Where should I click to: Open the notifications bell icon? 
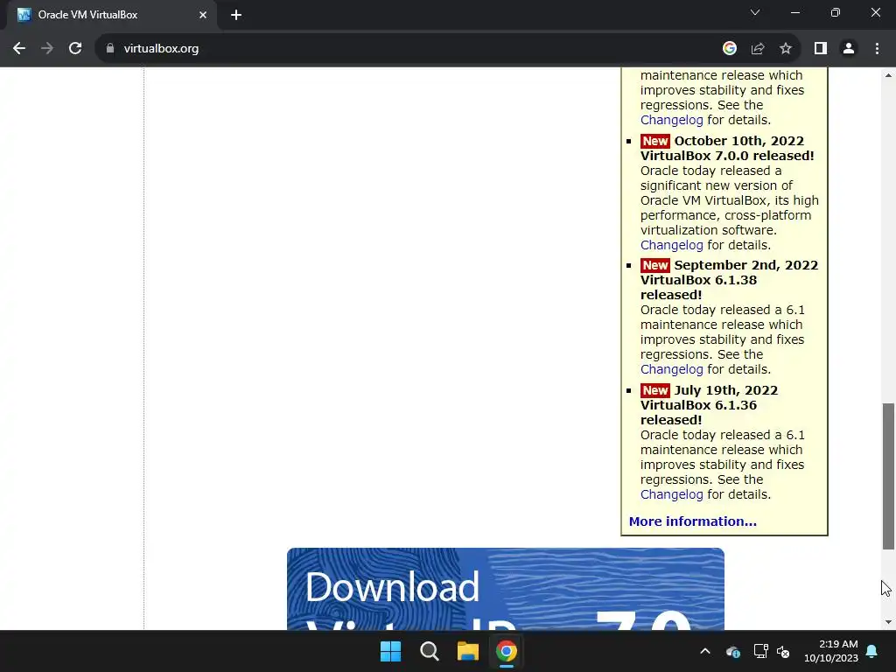coord(872,651)
